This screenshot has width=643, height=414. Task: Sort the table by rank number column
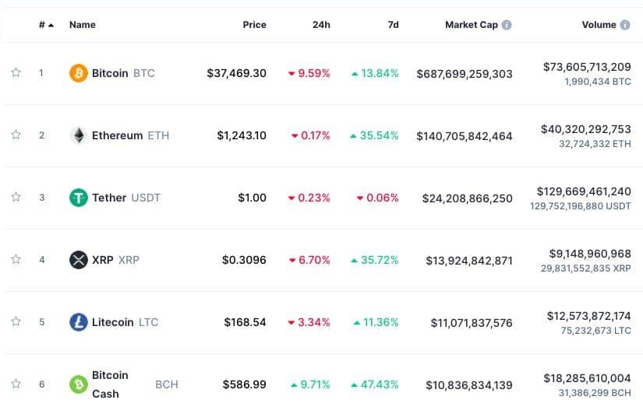click(x=46, y=25)
